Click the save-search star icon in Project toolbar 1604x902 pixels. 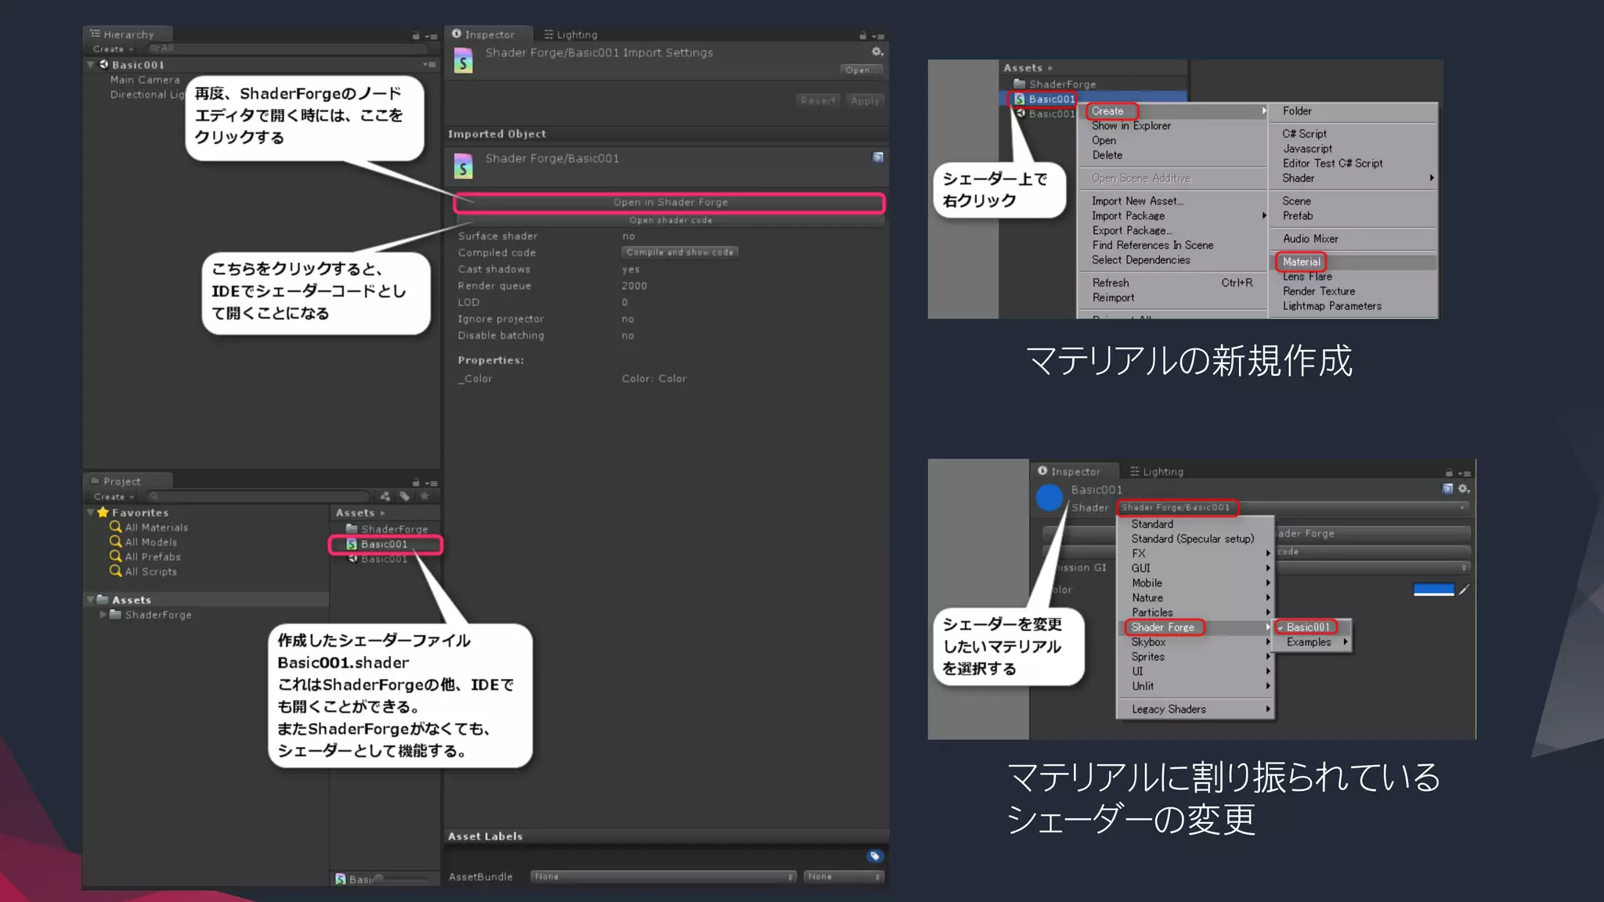424,496
